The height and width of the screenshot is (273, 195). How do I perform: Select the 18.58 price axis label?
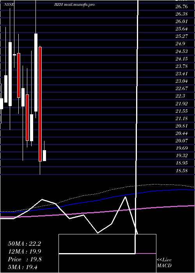coord(181,171)
